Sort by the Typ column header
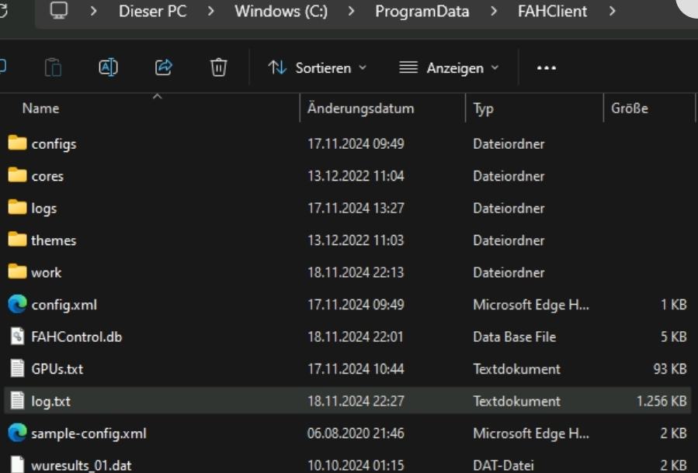The height and width of the screenshot is (473, 698). click(x=484, y=109)
